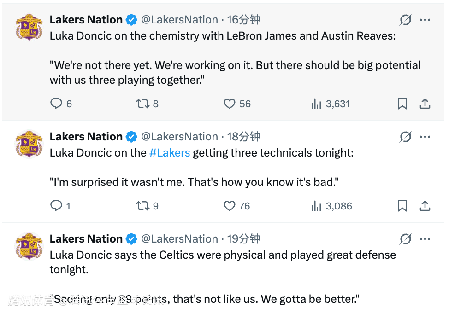Image resolution: width=449 pixels, height=313 pixels.
Task: Open more options on the Celtics defense tweet
Action: (x=425, y=239)
